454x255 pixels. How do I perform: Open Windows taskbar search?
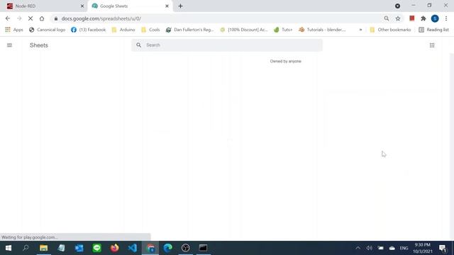coord(26,248)
